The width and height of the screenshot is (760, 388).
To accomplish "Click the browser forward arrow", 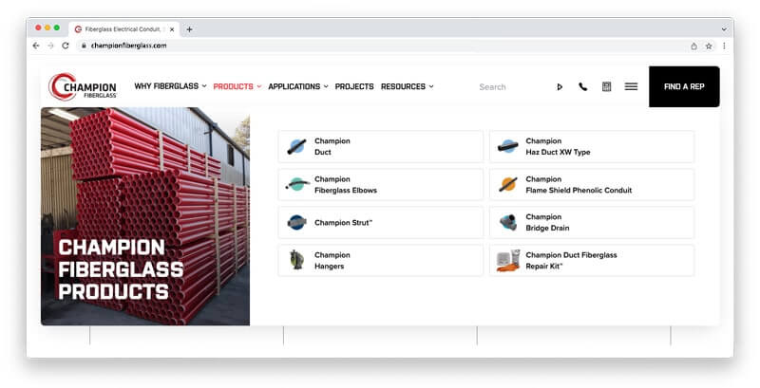I will pyautogui.click(x=51, y=46).
